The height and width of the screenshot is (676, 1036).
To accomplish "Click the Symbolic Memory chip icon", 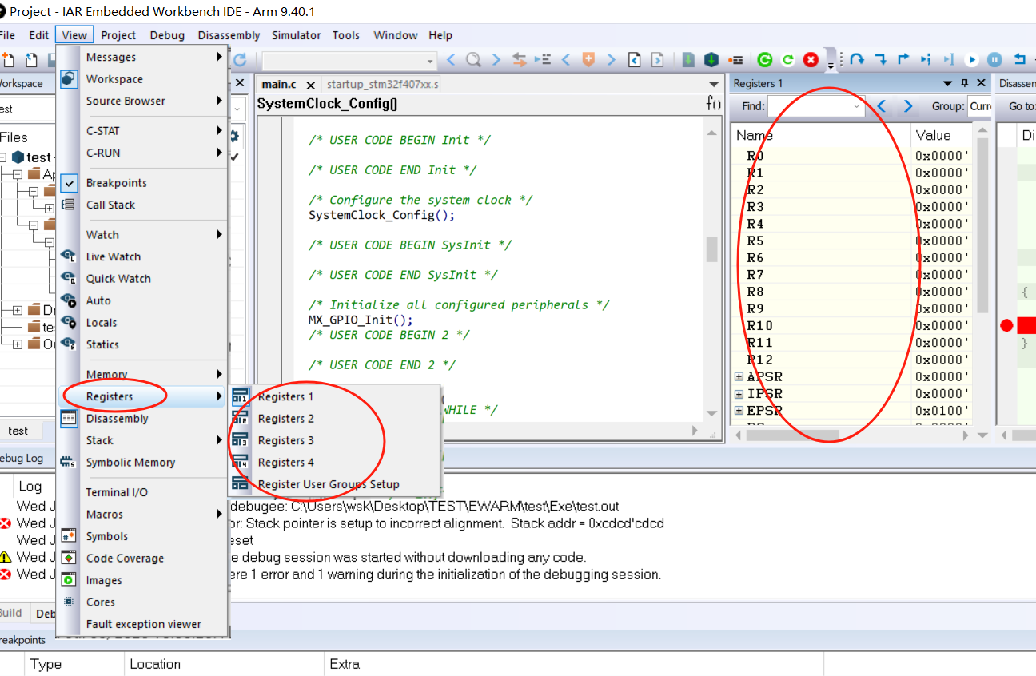I will tap(70, 462).
